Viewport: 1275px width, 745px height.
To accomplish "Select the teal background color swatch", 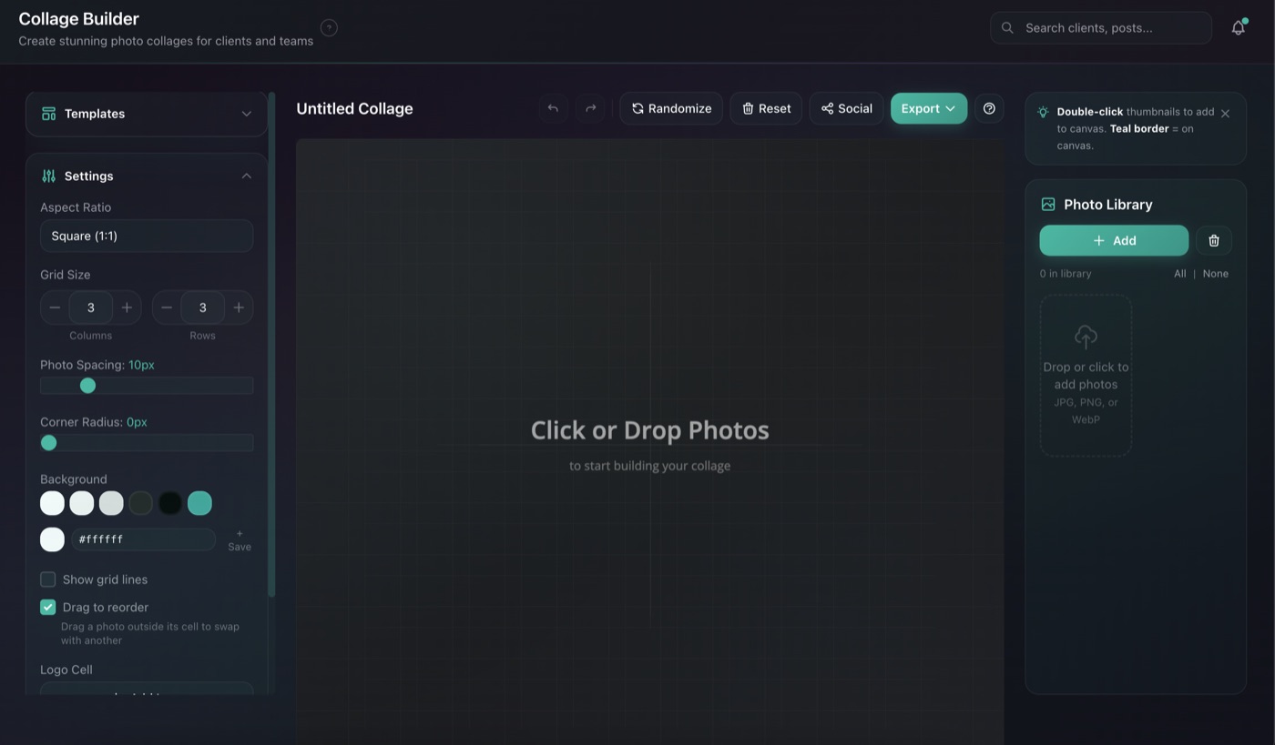I will 199,502.
